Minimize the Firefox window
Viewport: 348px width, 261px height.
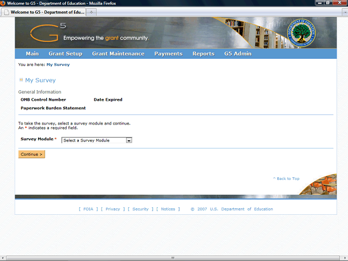point(320,3)
